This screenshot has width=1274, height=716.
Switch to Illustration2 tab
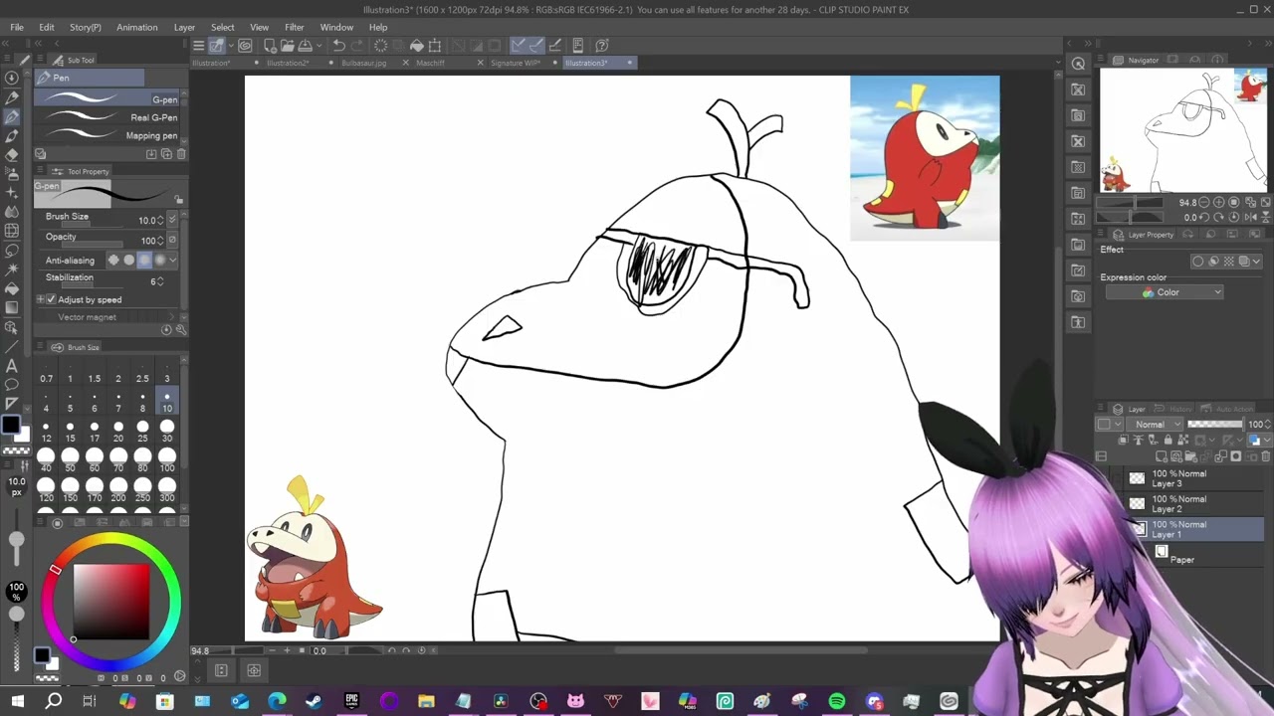point(287,63)
